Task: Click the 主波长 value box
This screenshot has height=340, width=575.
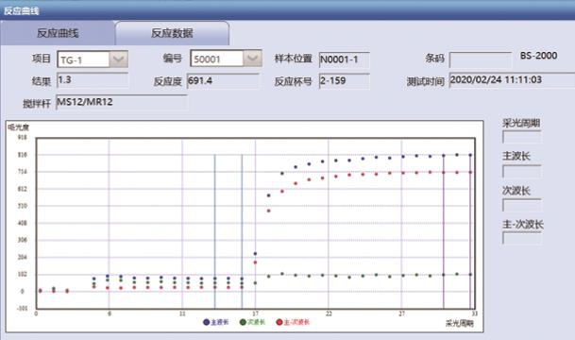Action: click(x=521, y=171)
